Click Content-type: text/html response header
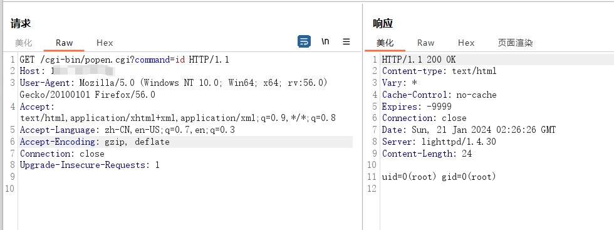614x230 pixels. (439, 71)
